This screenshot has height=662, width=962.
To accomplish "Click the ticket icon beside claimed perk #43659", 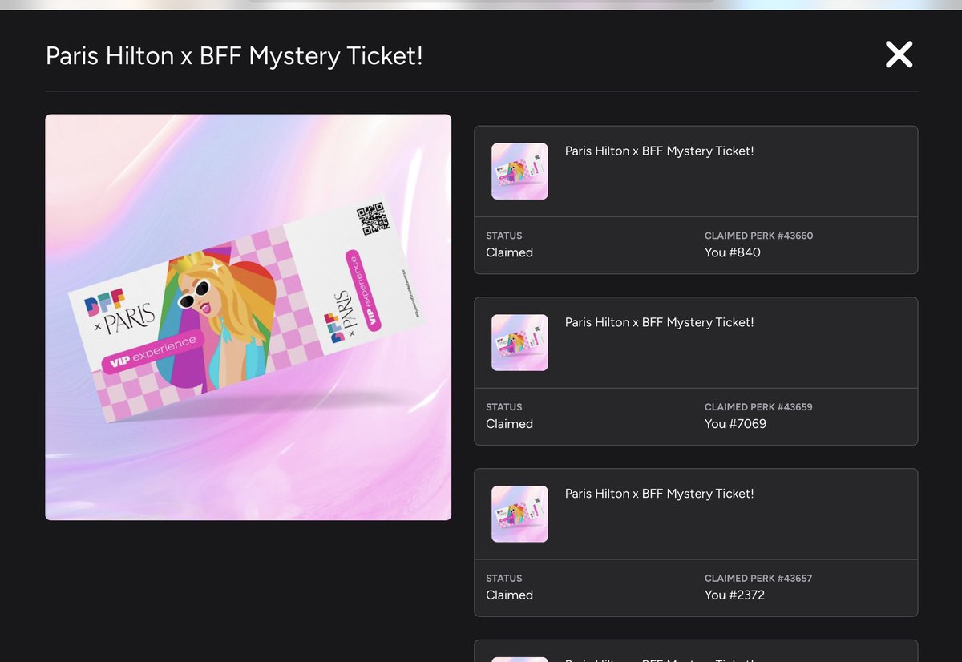I will click(519, 342).
